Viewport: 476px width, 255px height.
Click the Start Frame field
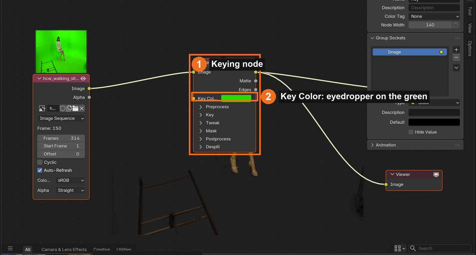61,146
